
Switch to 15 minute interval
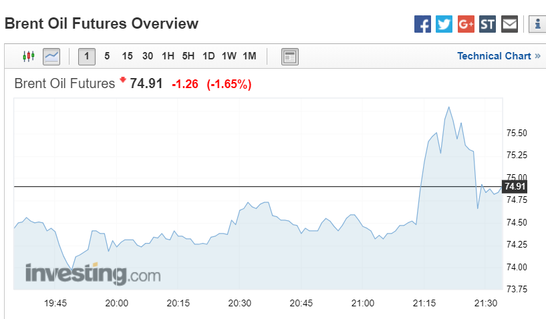[127, 56]
